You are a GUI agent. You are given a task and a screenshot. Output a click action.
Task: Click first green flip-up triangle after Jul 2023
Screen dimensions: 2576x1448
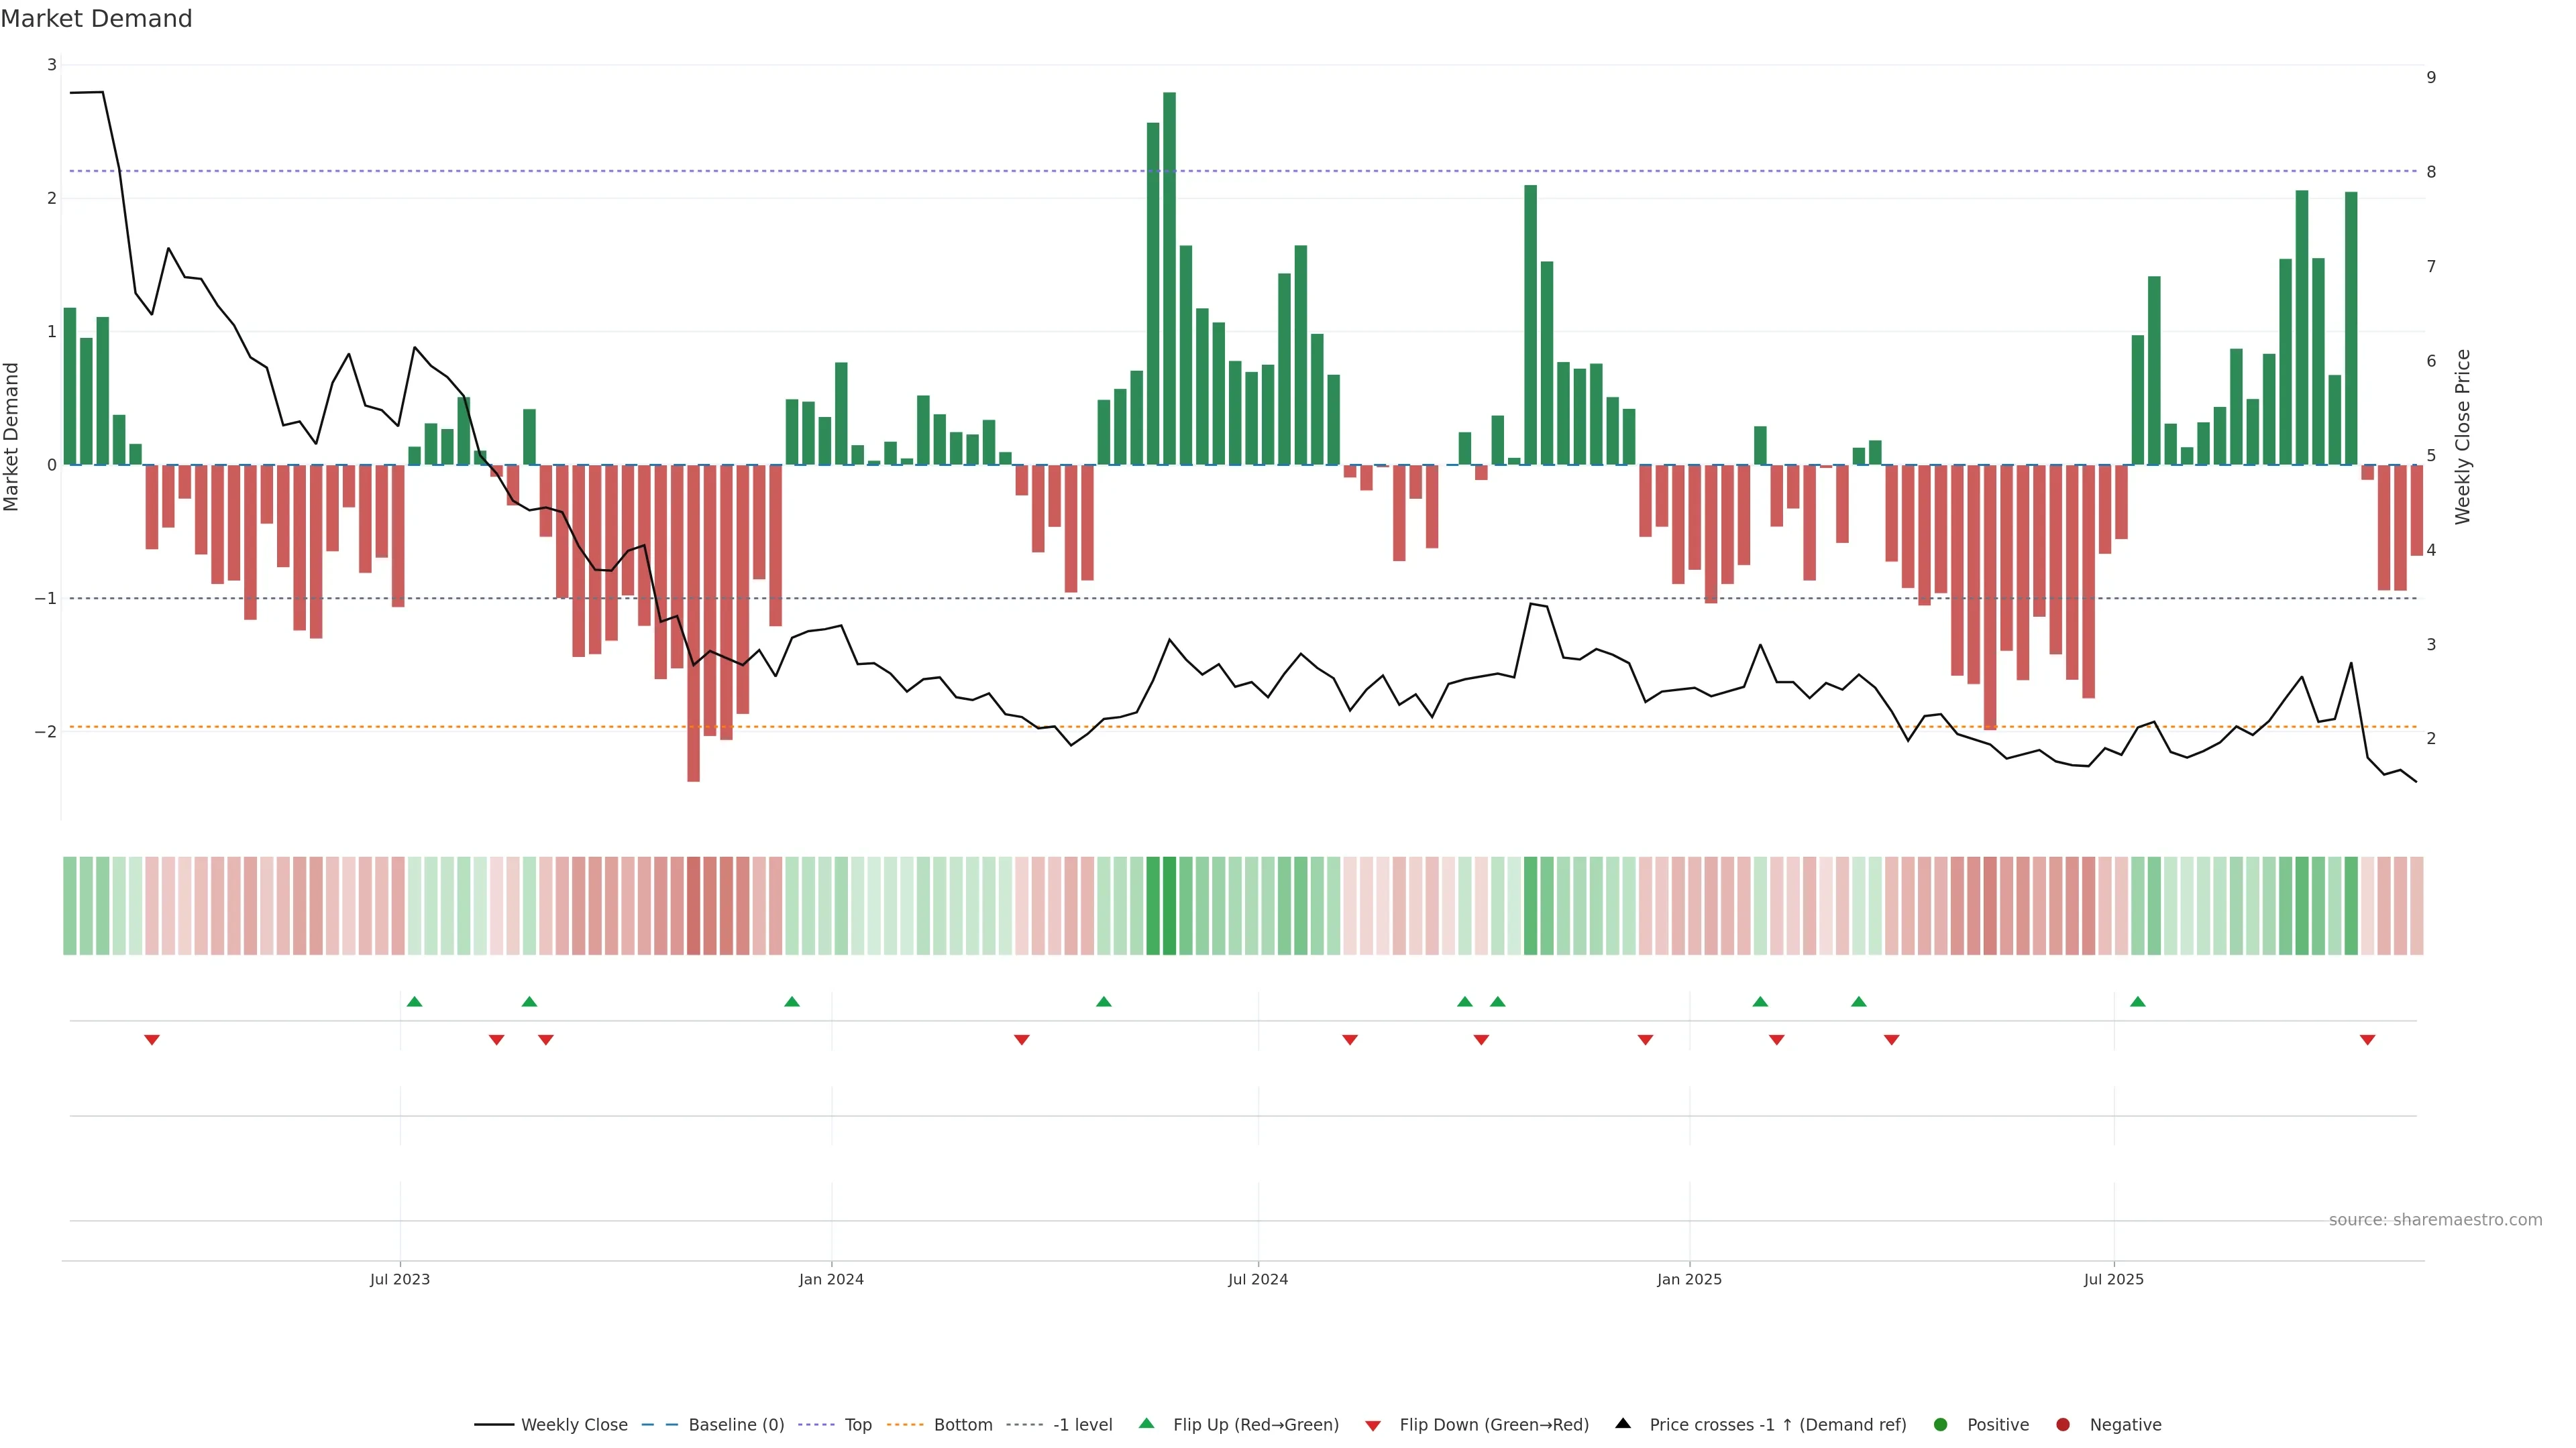(415, 1002)
